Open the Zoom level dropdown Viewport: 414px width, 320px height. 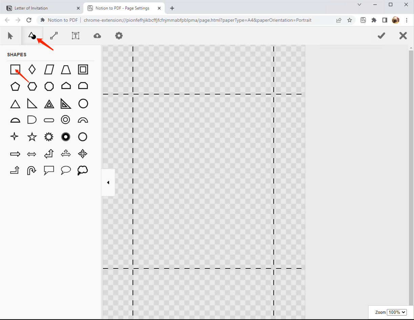click(x=397, y=312)
